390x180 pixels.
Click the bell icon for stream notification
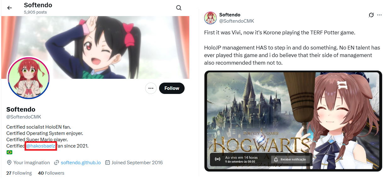point(276,160)
